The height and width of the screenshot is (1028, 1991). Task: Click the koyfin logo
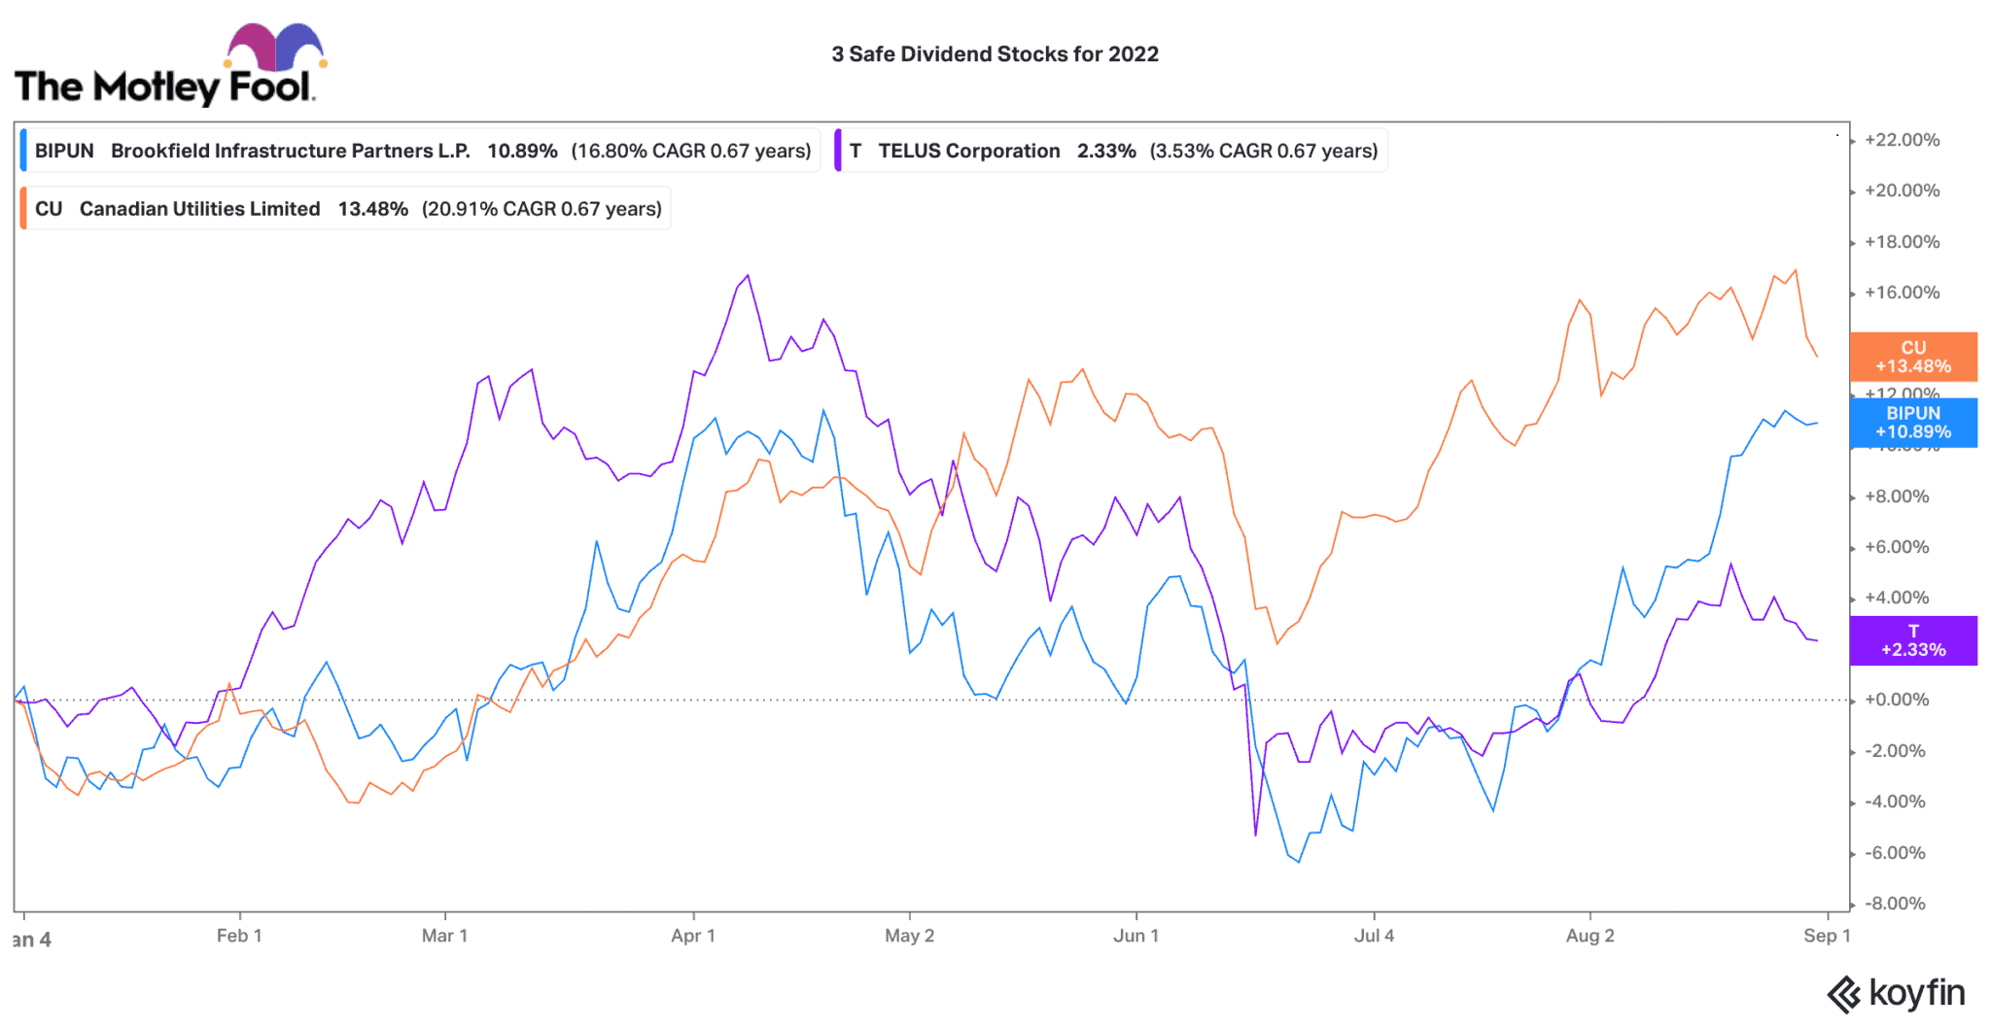[1896, 994]
